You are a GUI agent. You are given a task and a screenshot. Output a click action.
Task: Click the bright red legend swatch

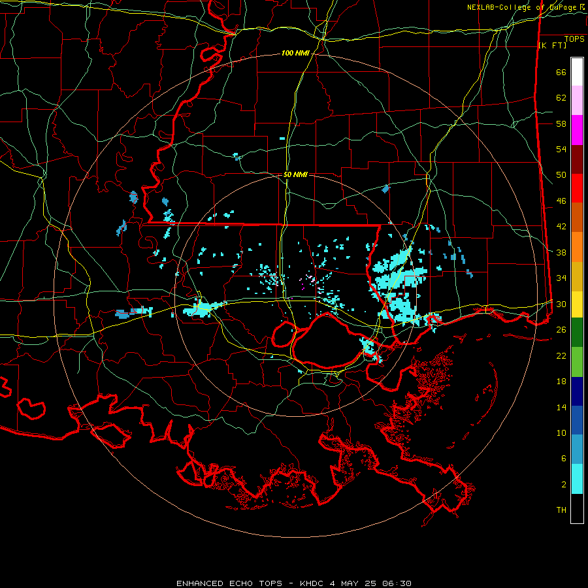[x=577, y=188]
